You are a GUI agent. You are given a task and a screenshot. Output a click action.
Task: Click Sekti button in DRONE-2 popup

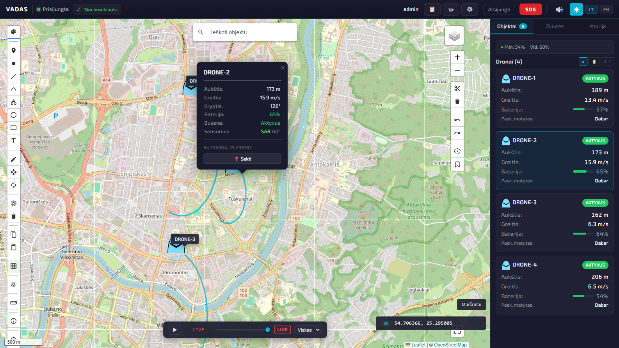point(242,159)
